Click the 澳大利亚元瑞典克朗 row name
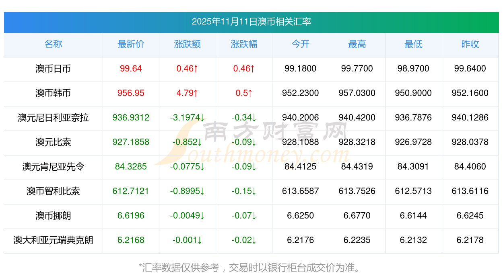Viewport: 503px width, 280px height. pos(53,240)
